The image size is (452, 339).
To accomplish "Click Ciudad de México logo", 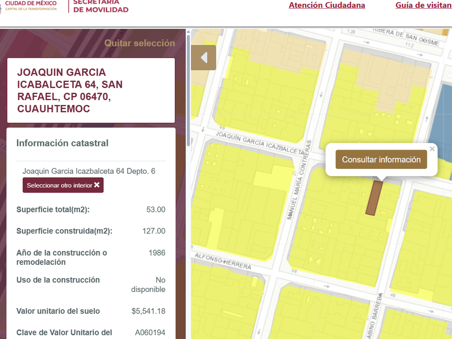I will (29, 5).
